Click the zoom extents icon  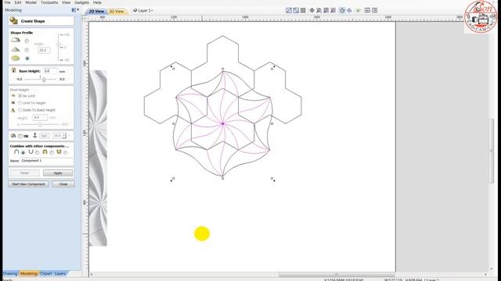pos(326,10)
